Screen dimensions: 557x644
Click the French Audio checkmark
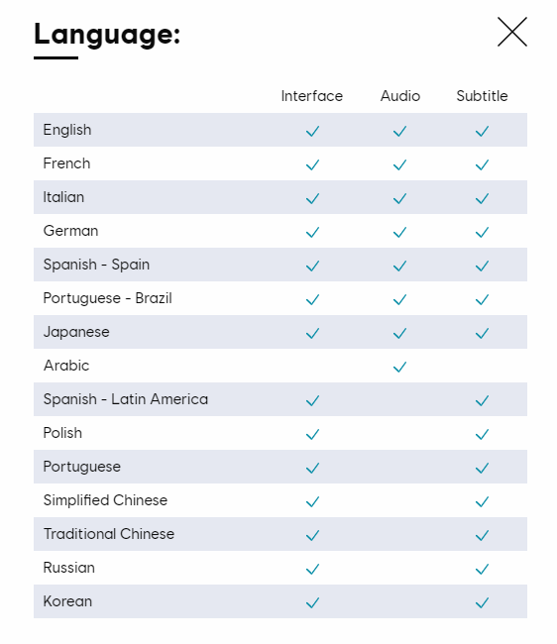click(399, 165)
